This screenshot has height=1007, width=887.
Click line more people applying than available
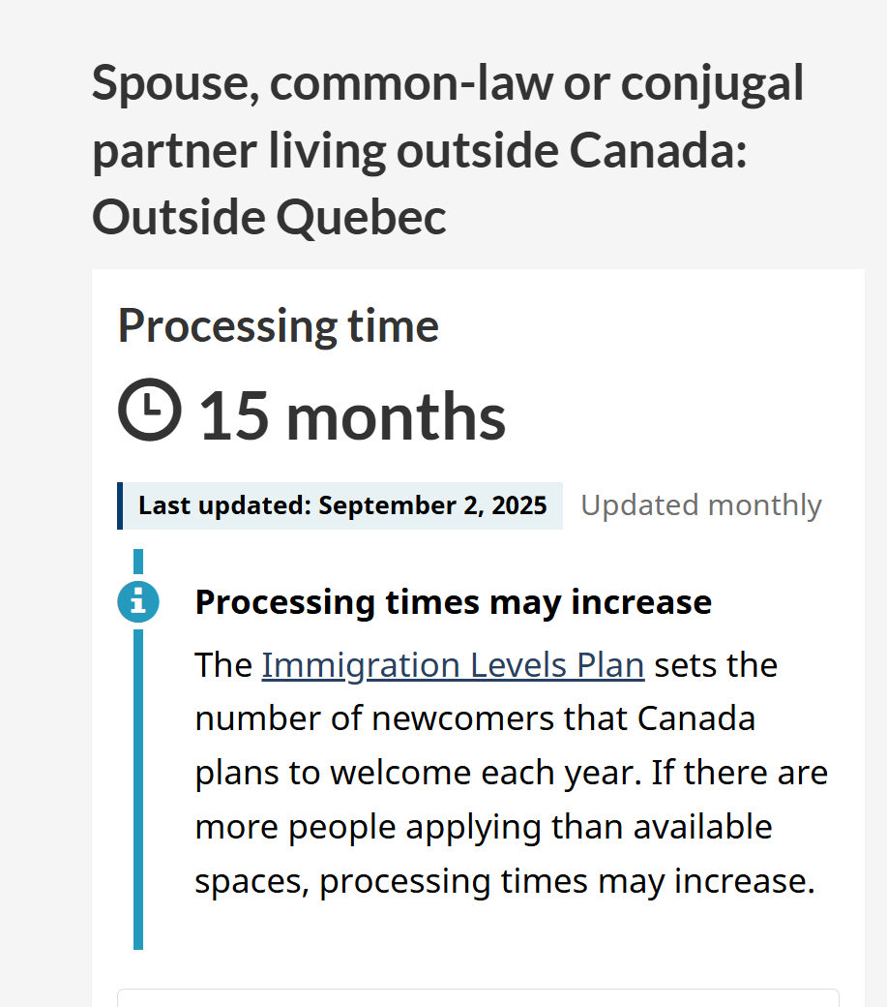484,827
